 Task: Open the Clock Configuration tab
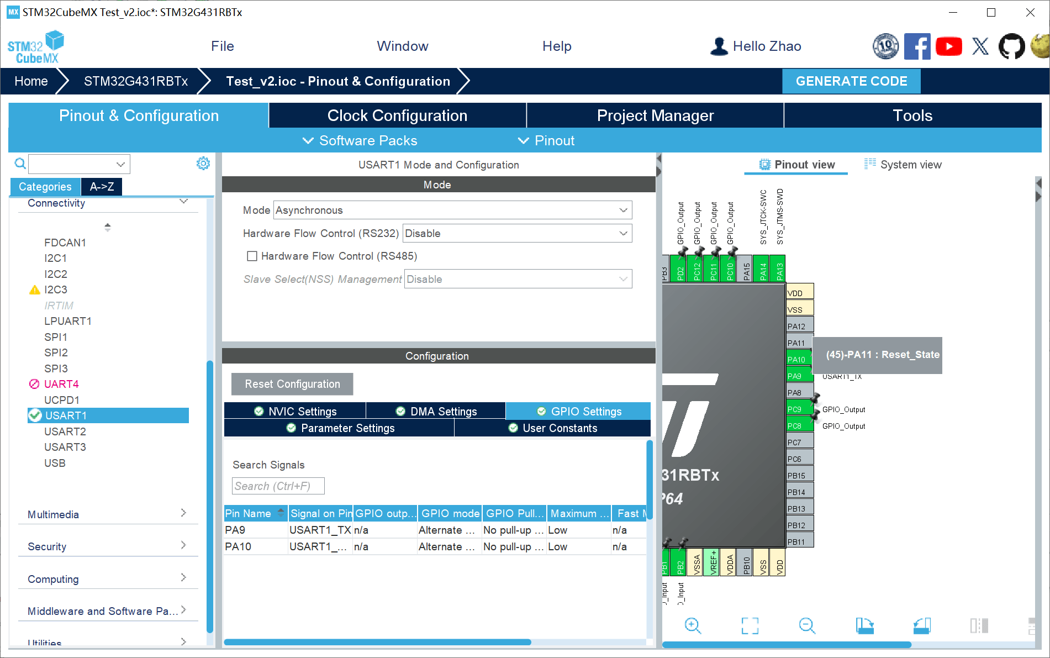click(x=397, y=115)
